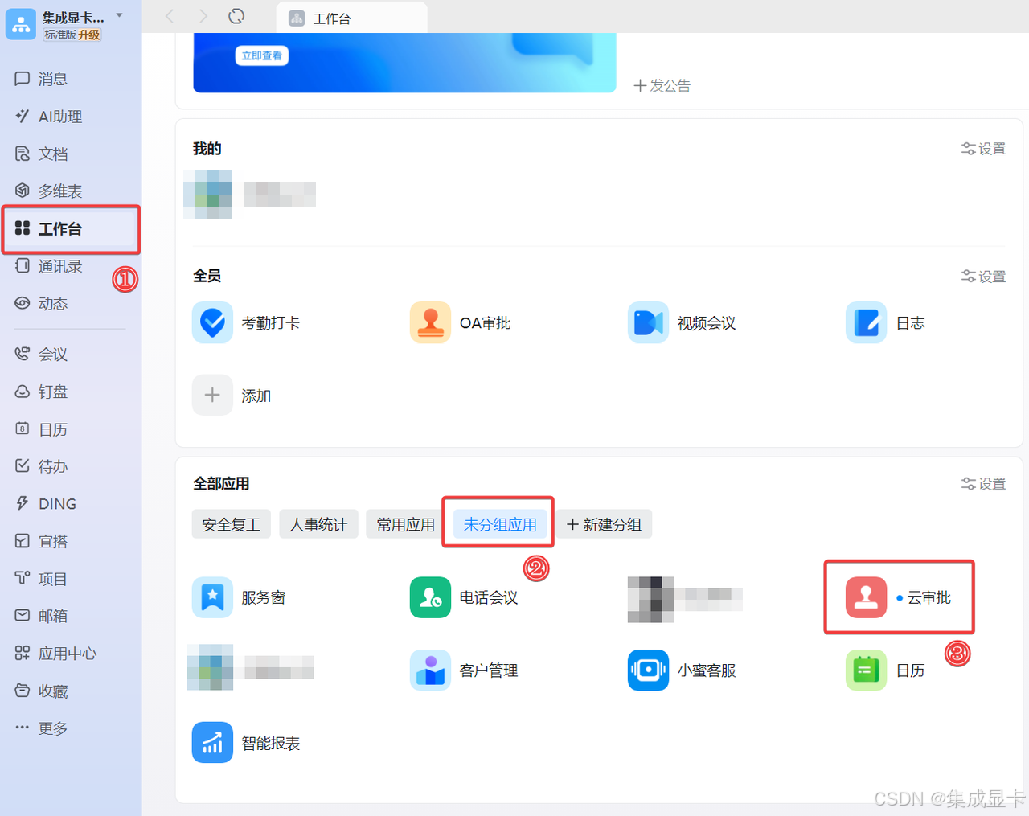
Task: Expand the organization name dropdown arrow
Action: 119,15
